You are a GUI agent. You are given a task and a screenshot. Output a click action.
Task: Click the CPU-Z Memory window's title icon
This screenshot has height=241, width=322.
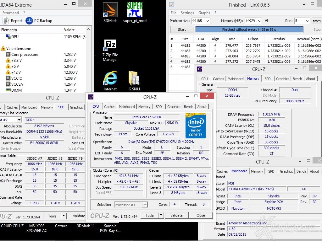point(200,69)
